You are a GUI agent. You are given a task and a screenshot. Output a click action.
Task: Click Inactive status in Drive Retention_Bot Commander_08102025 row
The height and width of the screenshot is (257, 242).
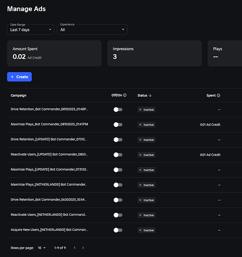[x=146, y=109]
